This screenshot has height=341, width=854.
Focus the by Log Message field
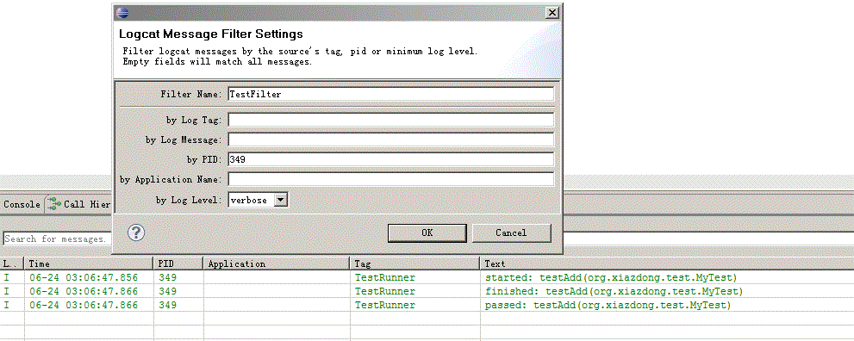coord(391,139)
